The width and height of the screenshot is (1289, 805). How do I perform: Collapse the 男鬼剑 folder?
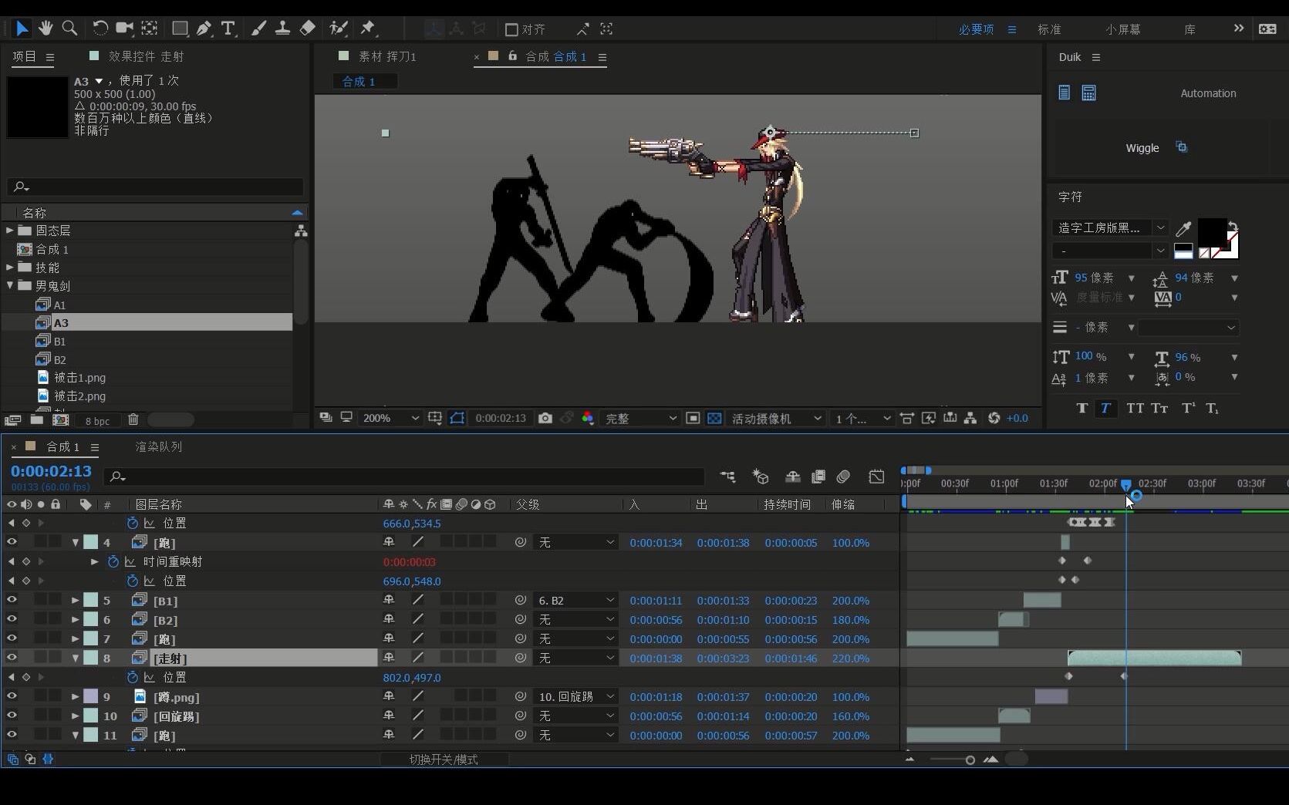pyautogui.click(x=10, y=285)
